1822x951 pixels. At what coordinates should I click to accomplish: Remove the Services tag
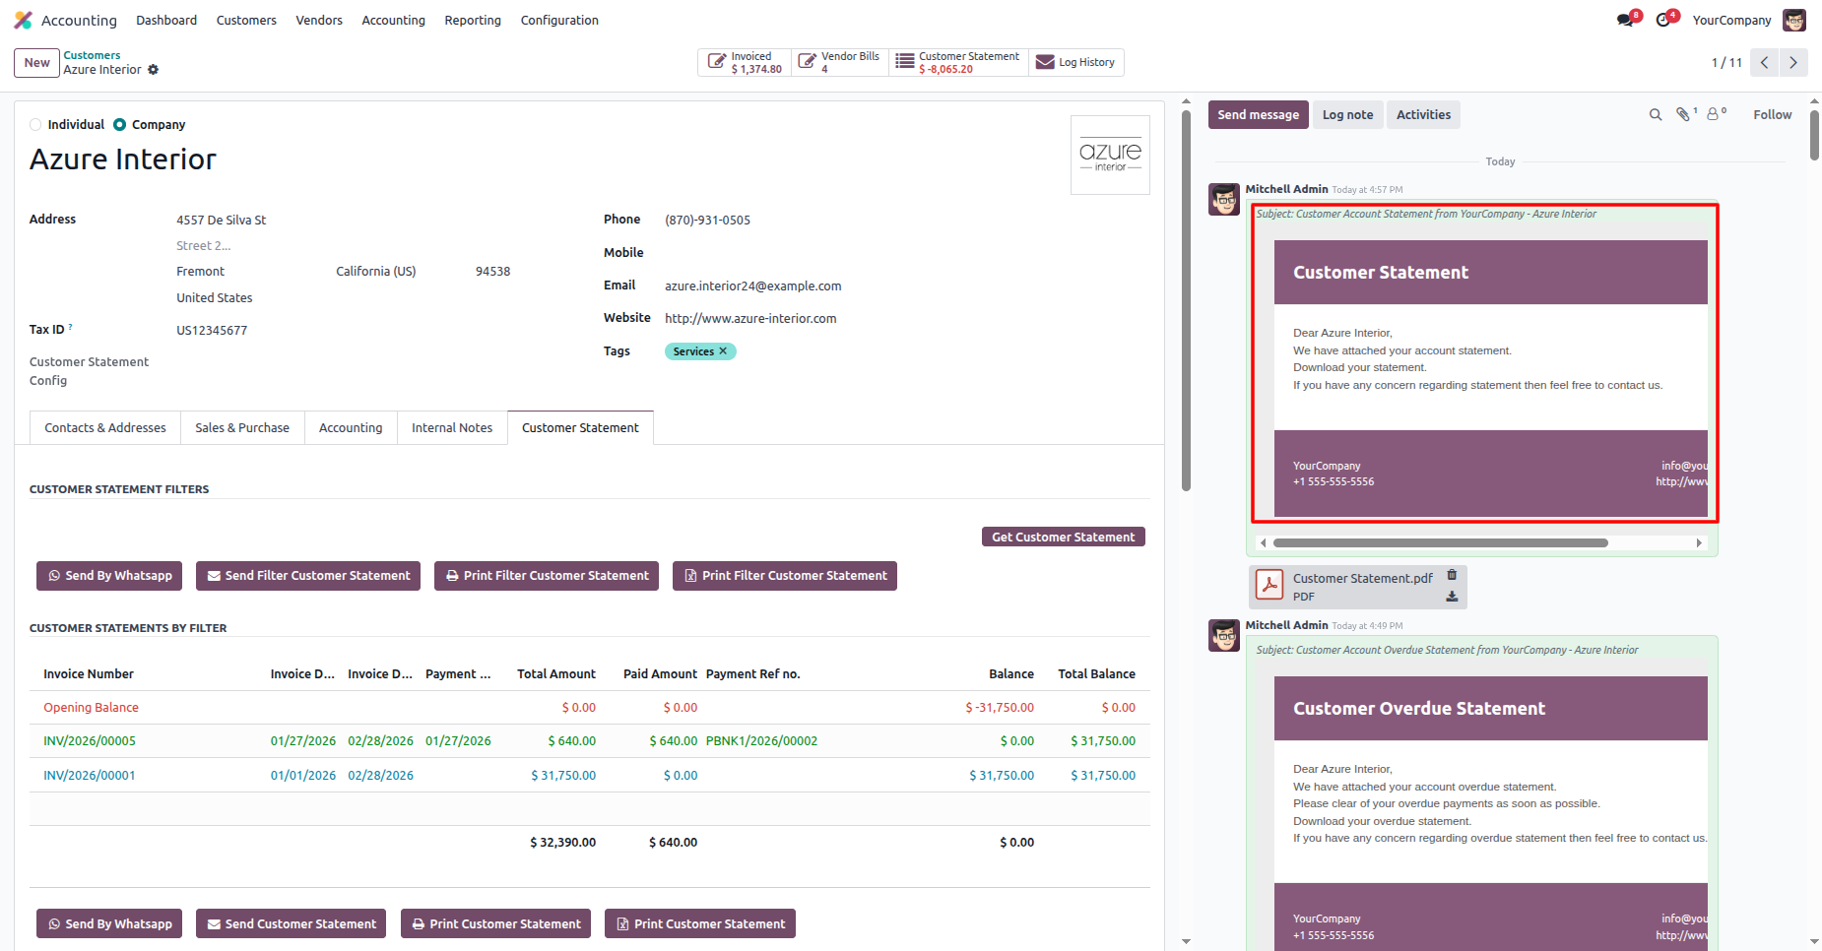[723, 351]
